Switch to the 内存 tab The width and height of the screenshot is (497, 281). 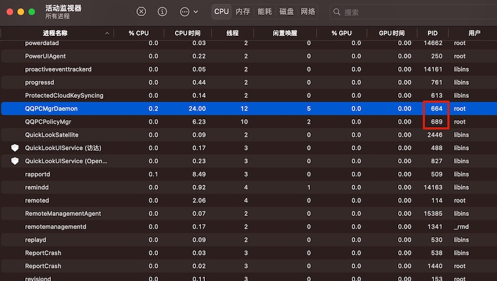(242, 12)
